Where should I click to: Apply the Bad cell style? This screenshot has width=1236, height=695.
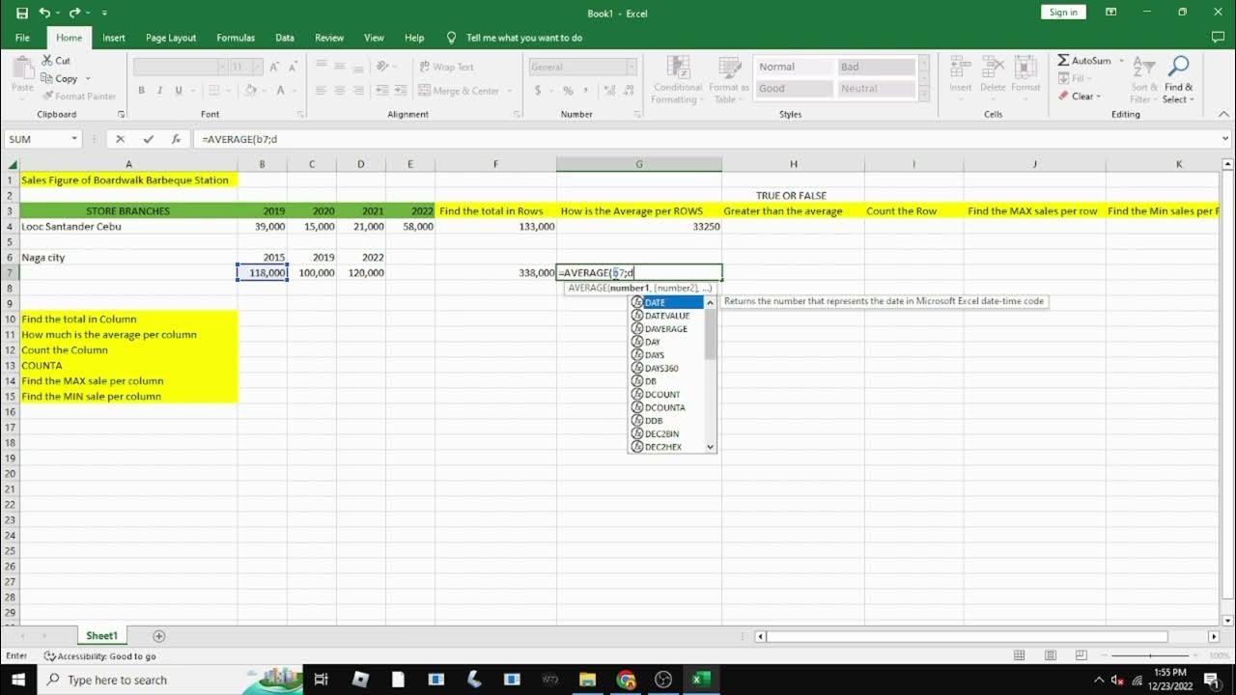(x=876, y=67)
